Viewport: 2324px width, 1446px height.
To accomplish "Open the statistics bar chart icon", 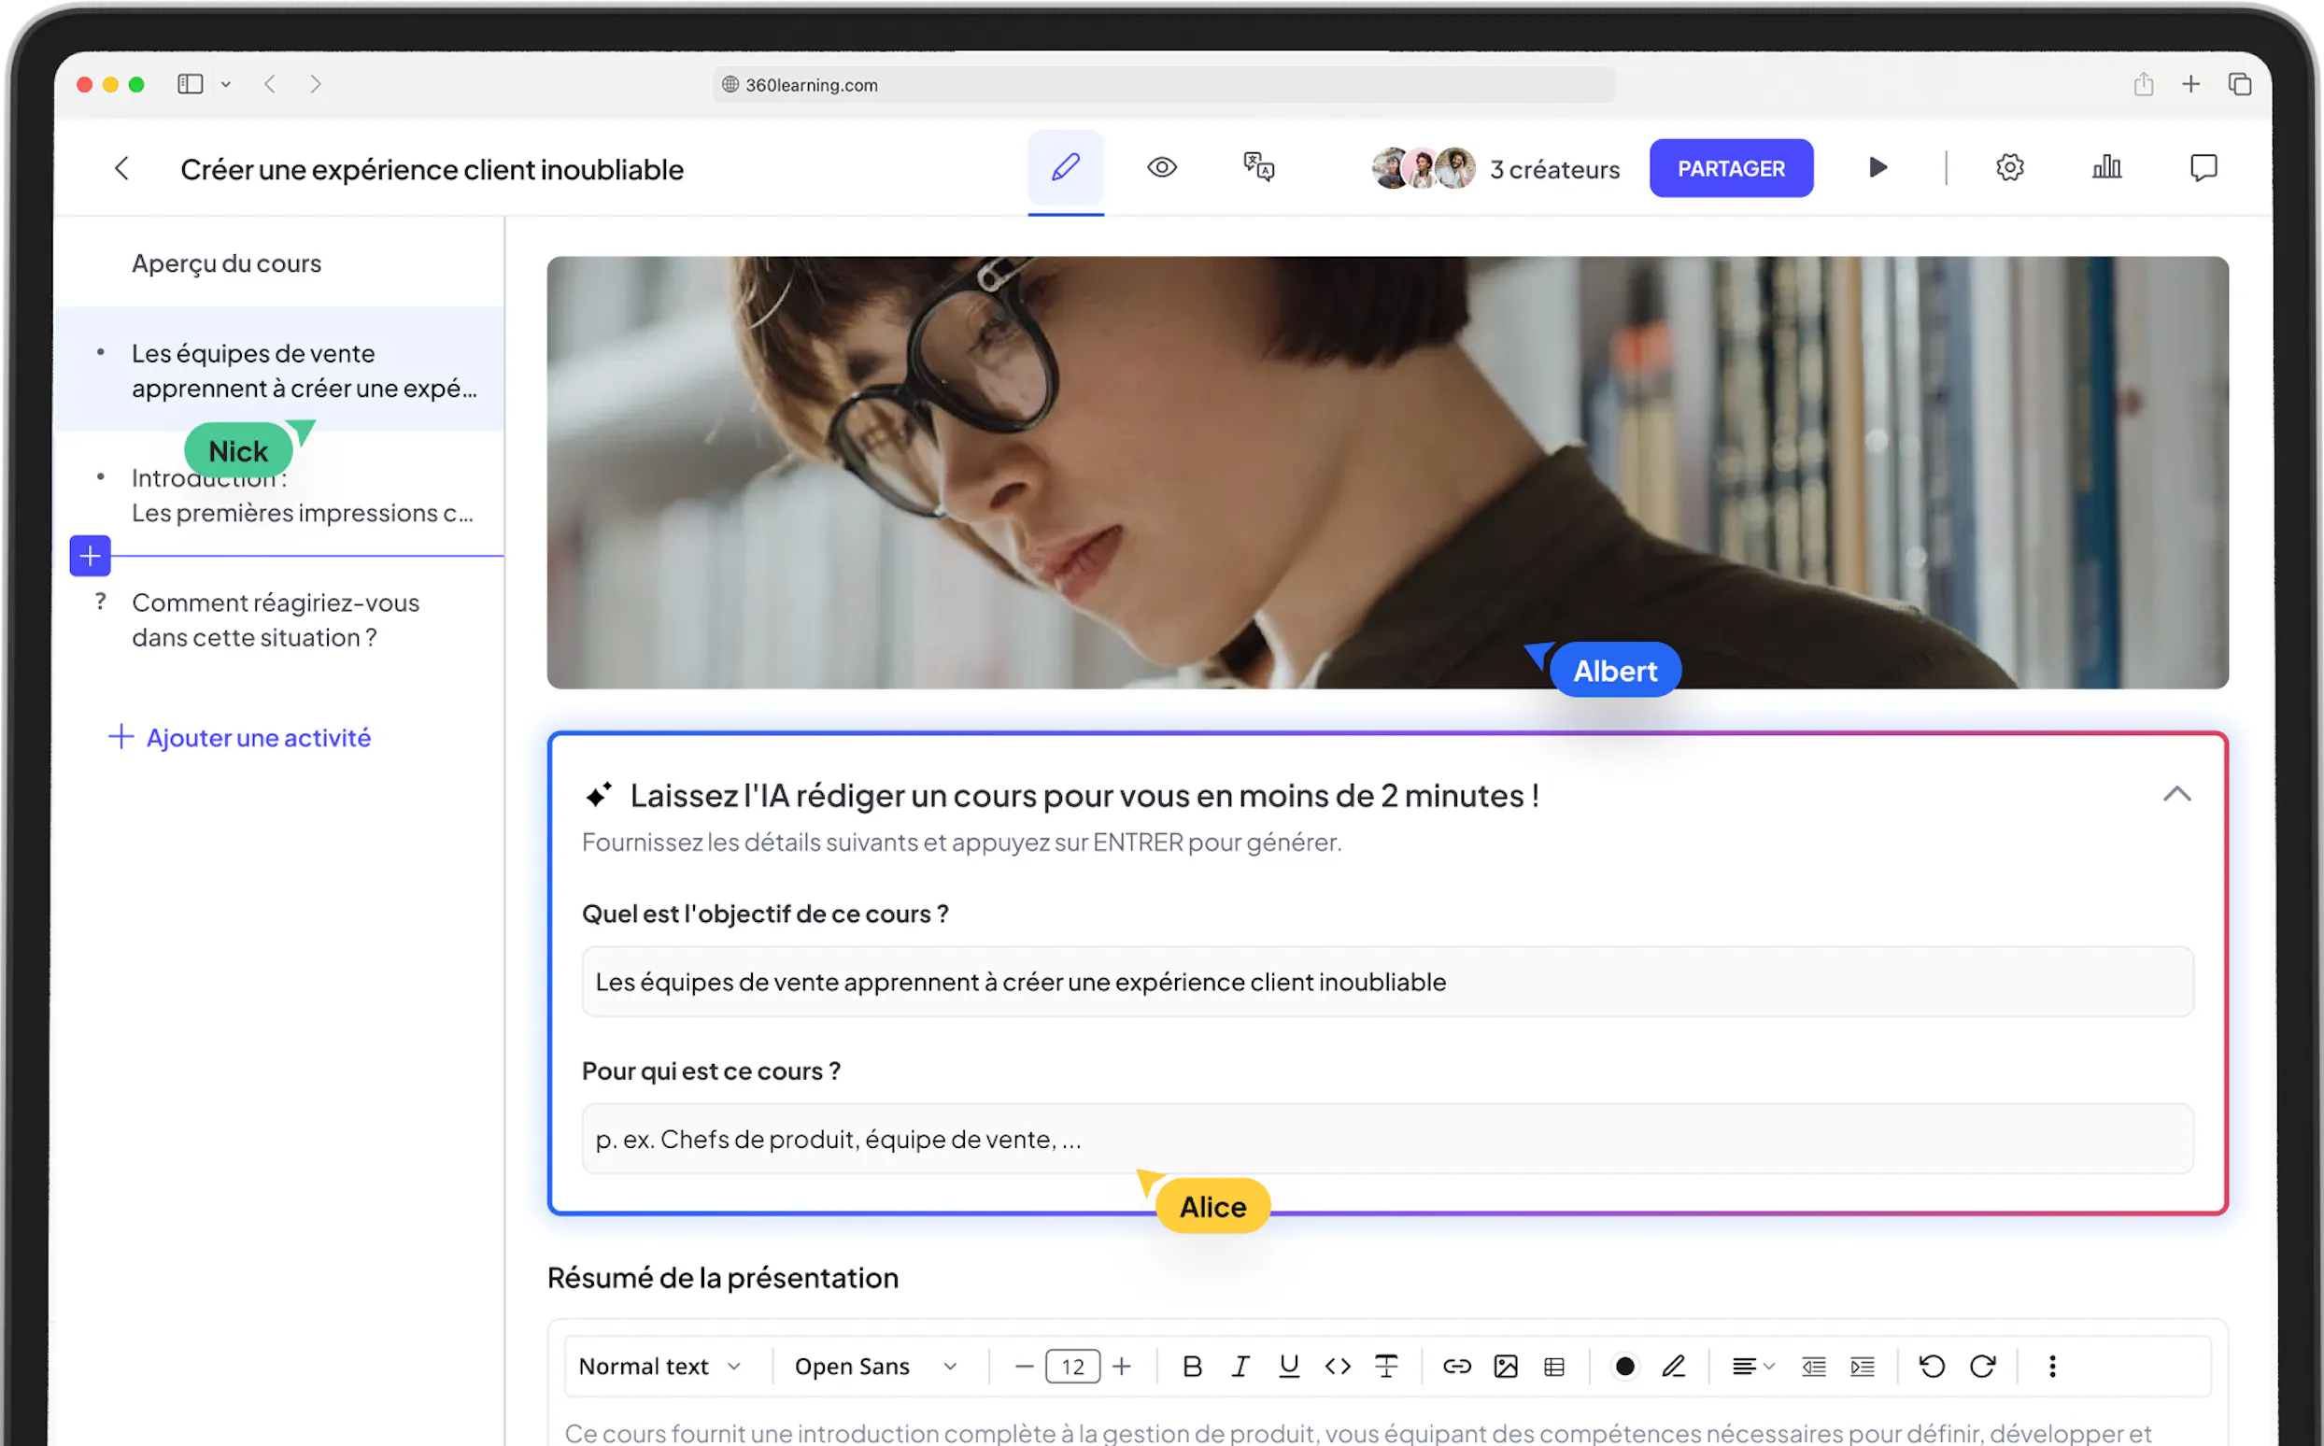I will pyautogui.click(x=2106, y=167).
